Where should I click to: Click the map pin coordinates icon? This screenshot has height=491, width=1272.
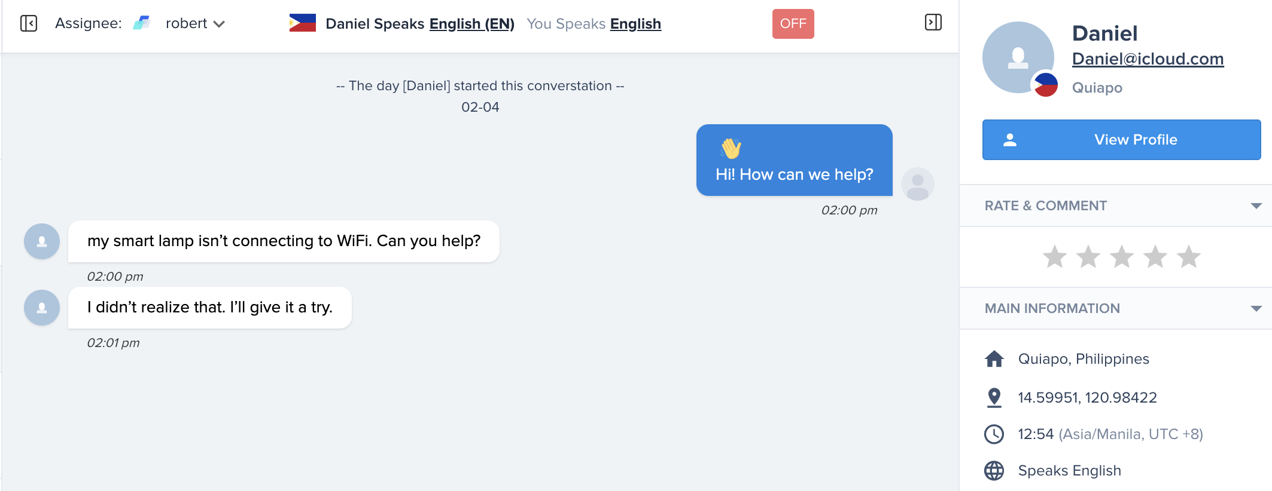pyautogui.click(x=994, y=397)
